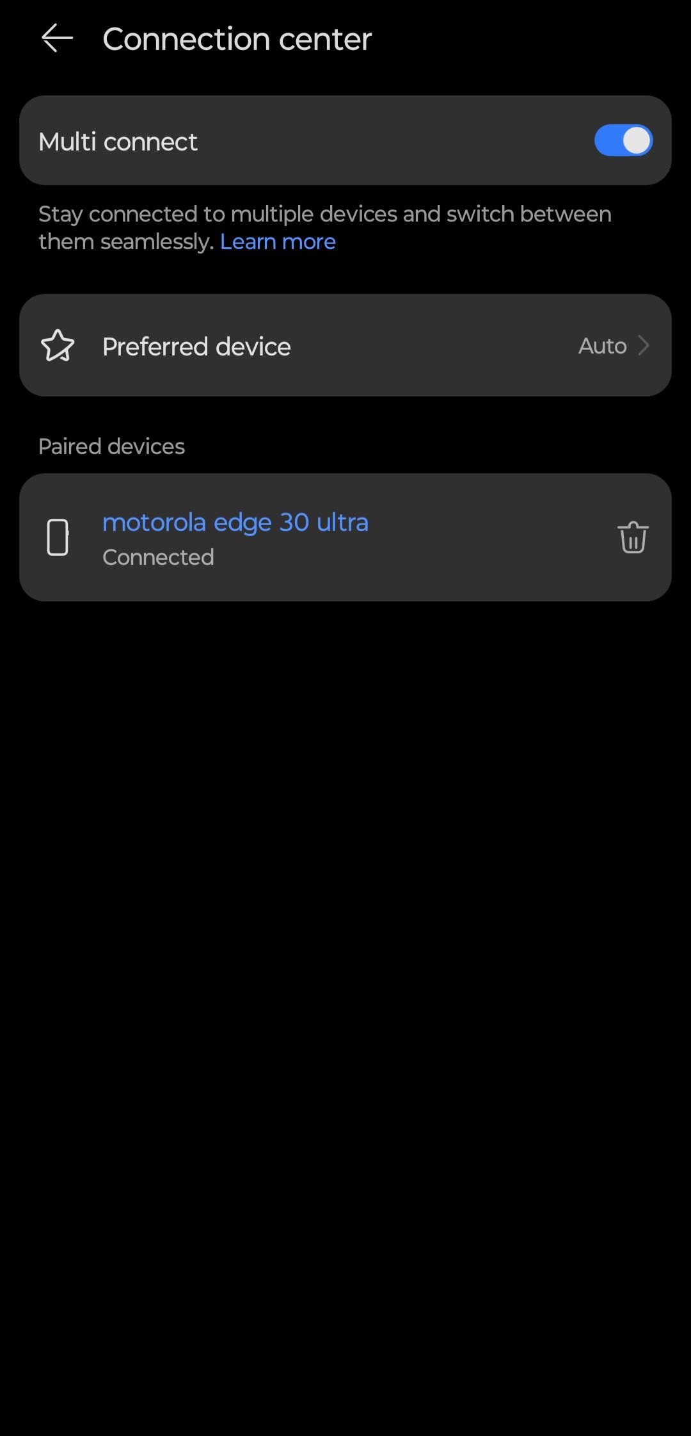Expand Preferred device using the chevron arrow
This screenshot has width=691, height=1436.
(x=644, y=346)
